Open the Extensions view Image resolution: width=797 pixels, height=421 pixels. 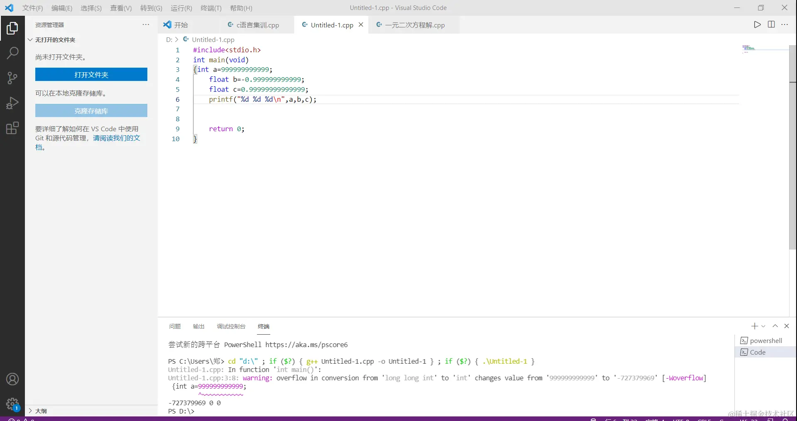click(12, 128)
